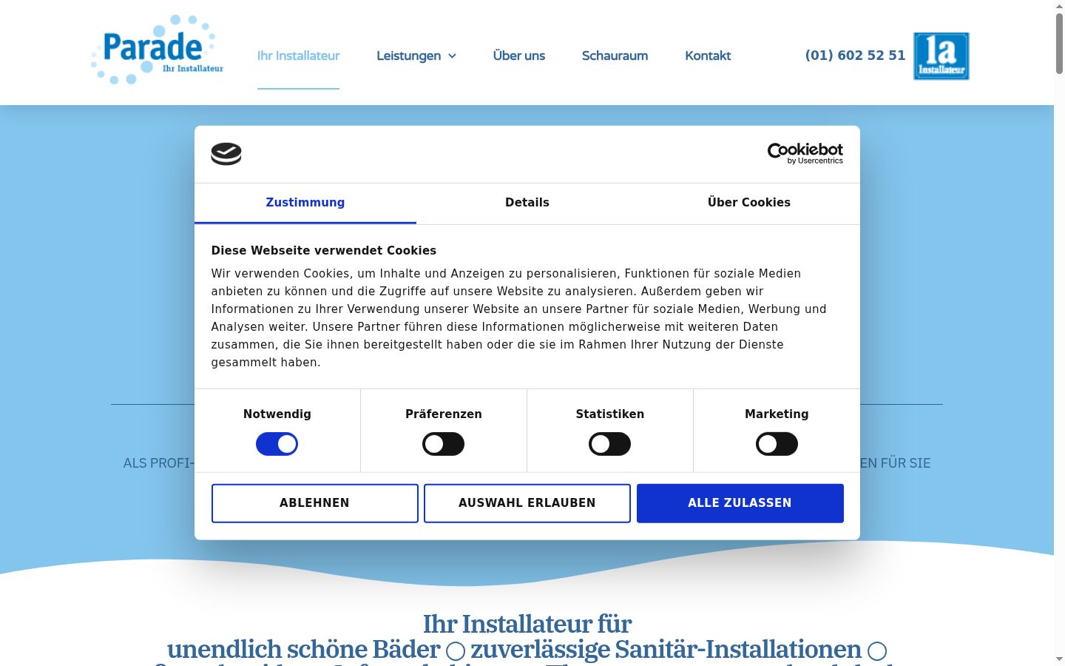The height and width of the screenshot is (666, 1065).
Task: Click the ALLE ZULASSEN button
Action: coord(740,503)
